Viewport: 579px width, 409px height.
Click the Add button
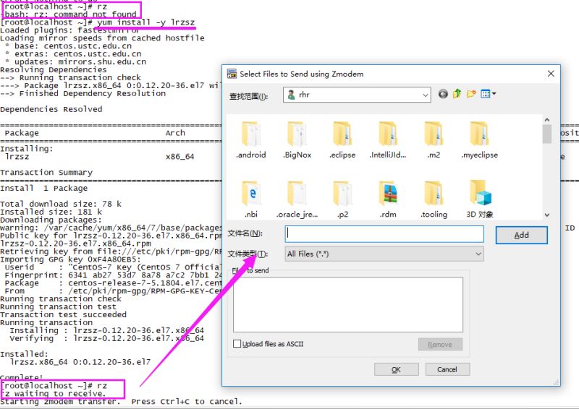(x=521, y=235)
